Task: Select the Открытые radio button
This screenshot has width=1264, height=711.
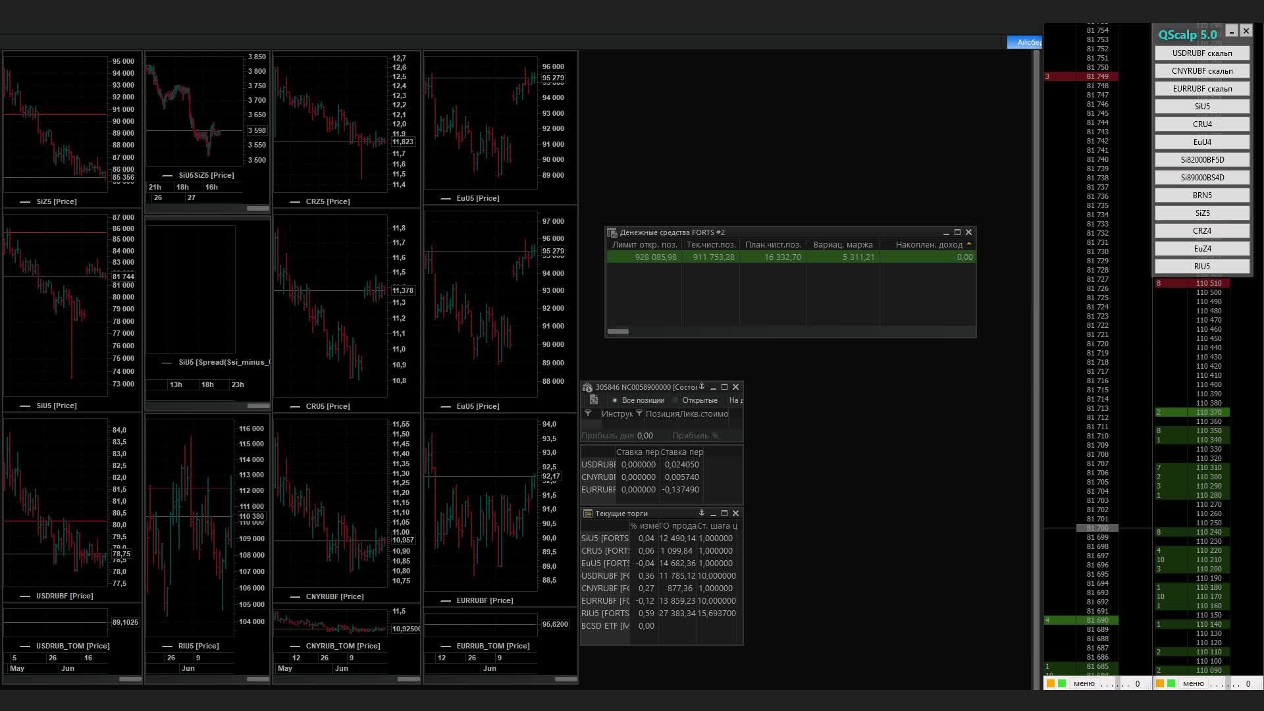Action: coord(675,400)
